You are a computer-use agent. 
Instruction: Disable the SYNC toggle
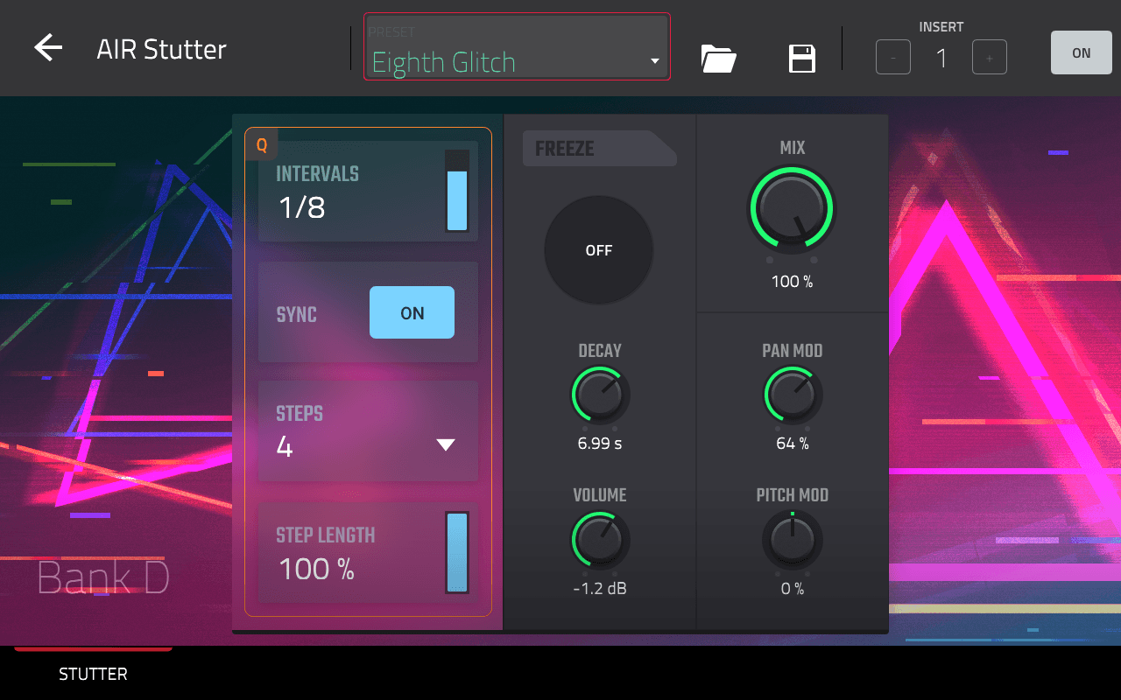point(412,312)
